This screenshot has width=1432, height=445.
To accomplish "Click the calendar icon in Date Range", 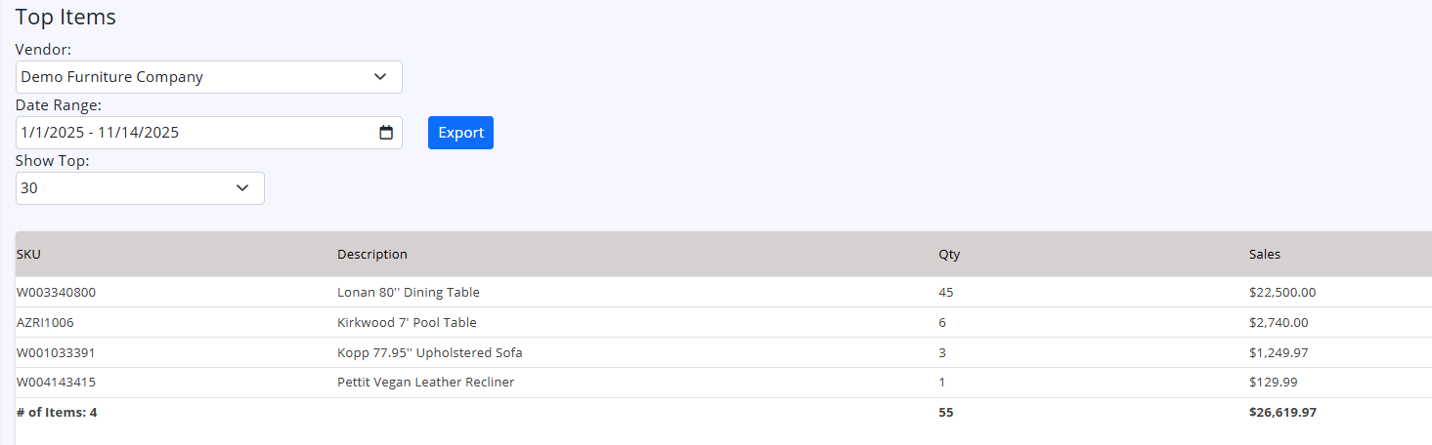I will pos(386,133).
